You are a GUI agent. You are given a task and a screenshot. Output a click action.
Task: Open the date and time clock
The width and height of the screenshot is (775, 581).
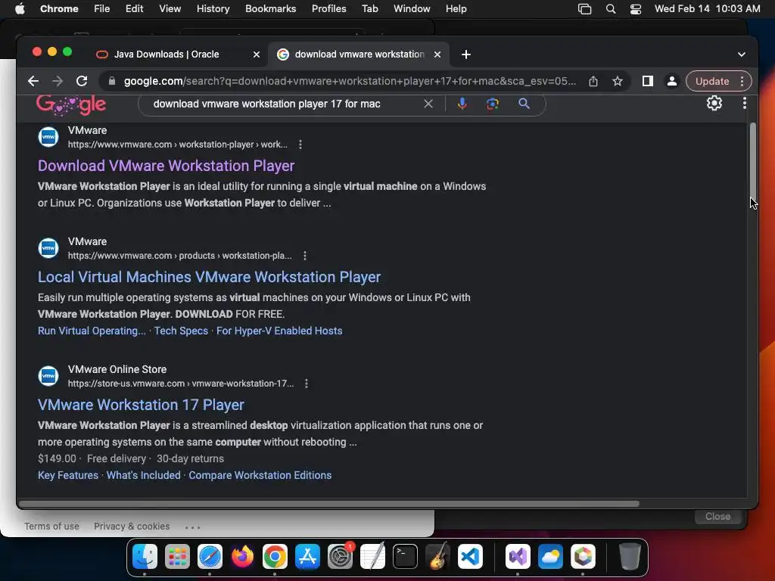click(708, 8)
